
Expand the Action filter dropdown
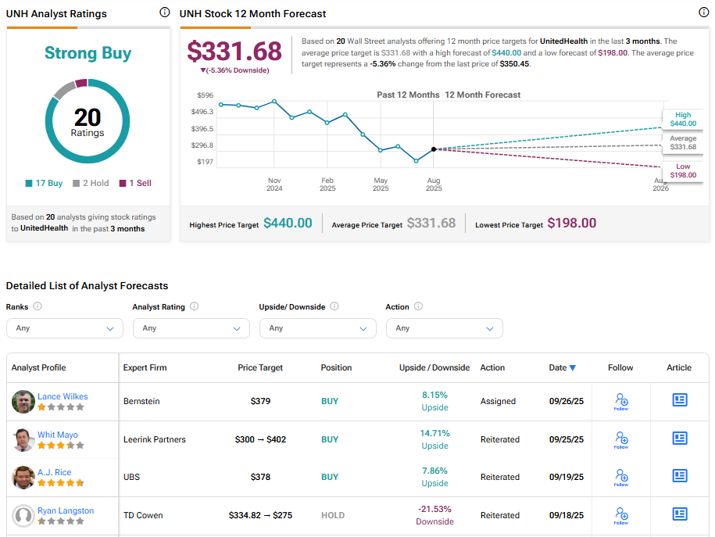[x=445, y=328]
